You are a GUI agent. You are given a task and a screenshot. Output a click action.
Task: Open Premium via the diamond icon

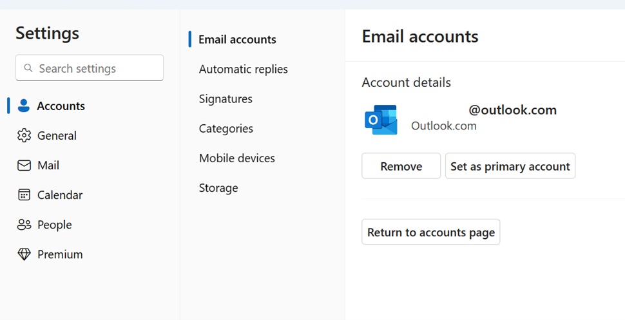click(24, 254)
